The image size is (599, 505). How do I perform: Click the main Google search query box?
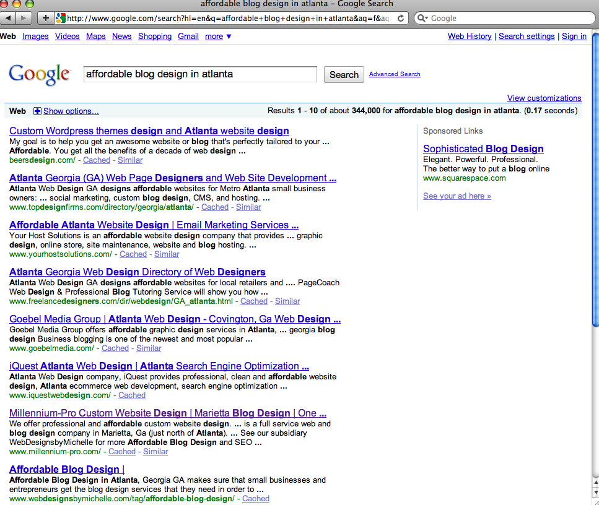click(x=200, y=74)
